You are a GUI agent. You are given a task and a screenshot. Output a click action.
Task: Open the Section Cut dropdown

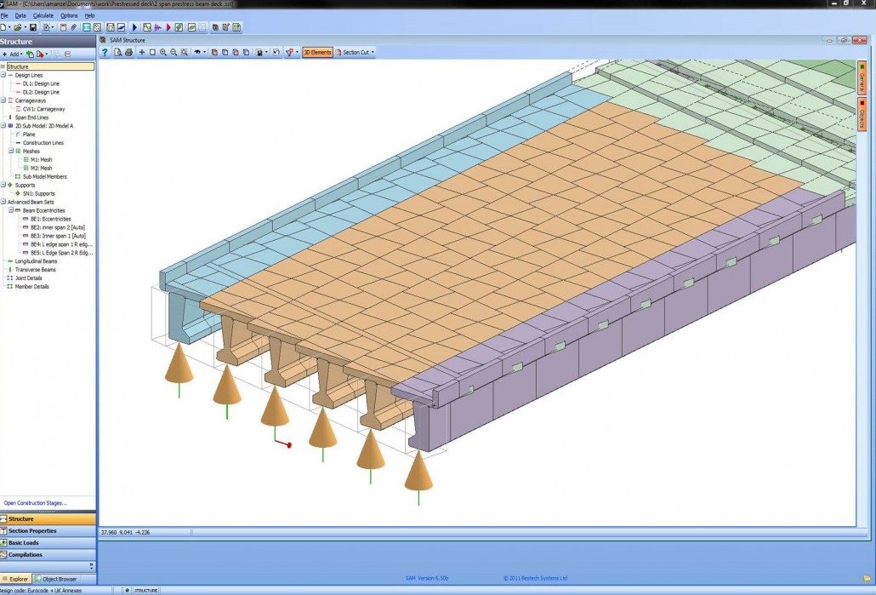(356, 53)
